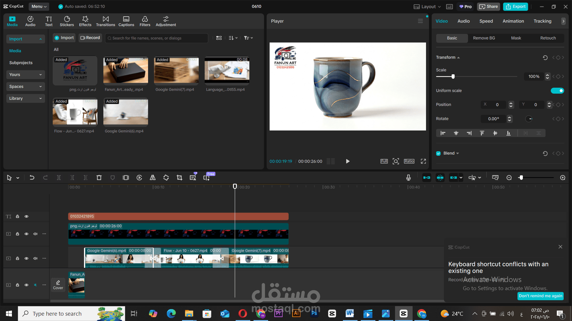Open the Transitions panel
The width and height of the screenshot is (572, 321).
point(105,21)
